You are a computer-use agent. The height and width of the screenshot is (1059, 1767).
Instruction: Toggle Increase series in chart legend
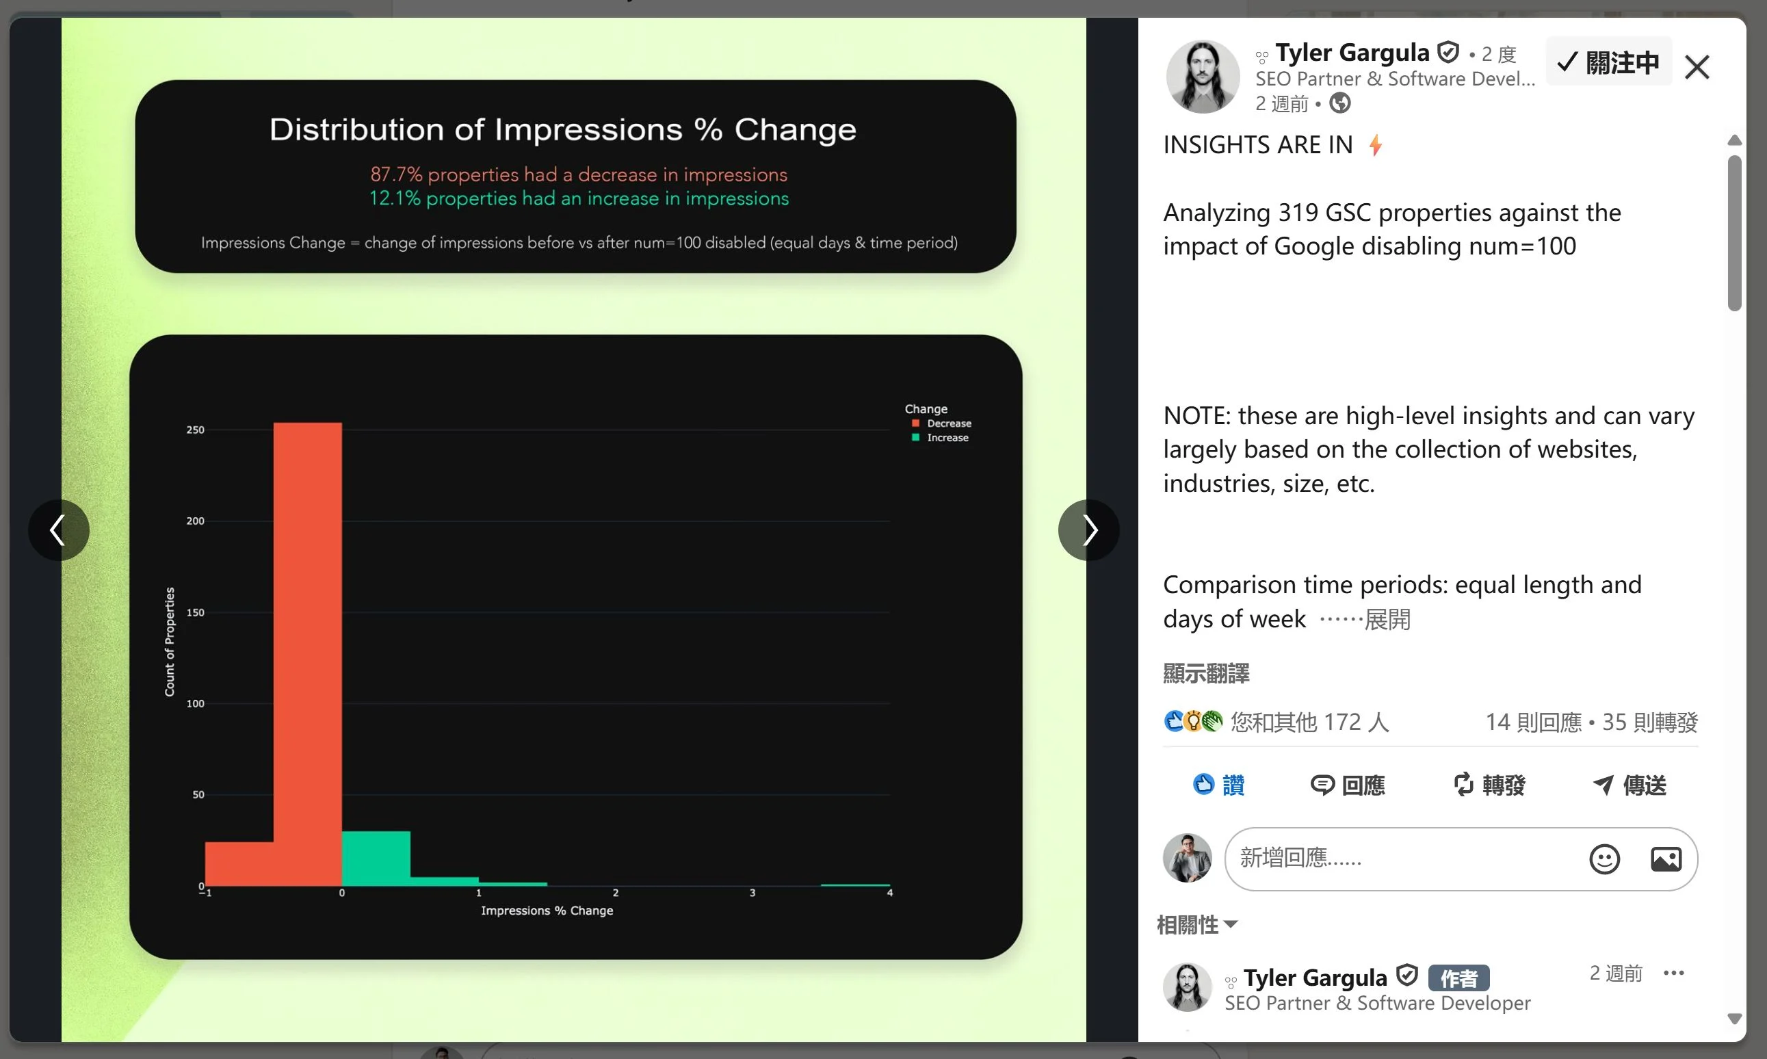[x=947, y=437]
